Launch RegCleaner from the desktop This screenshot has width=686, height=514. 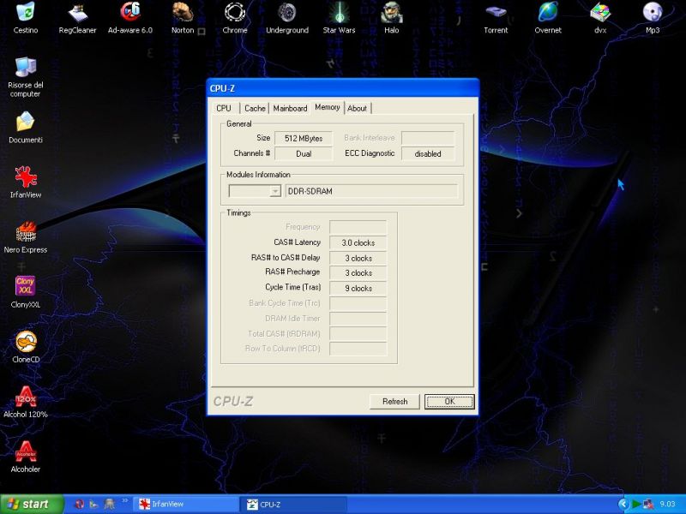tap(77, 17)
